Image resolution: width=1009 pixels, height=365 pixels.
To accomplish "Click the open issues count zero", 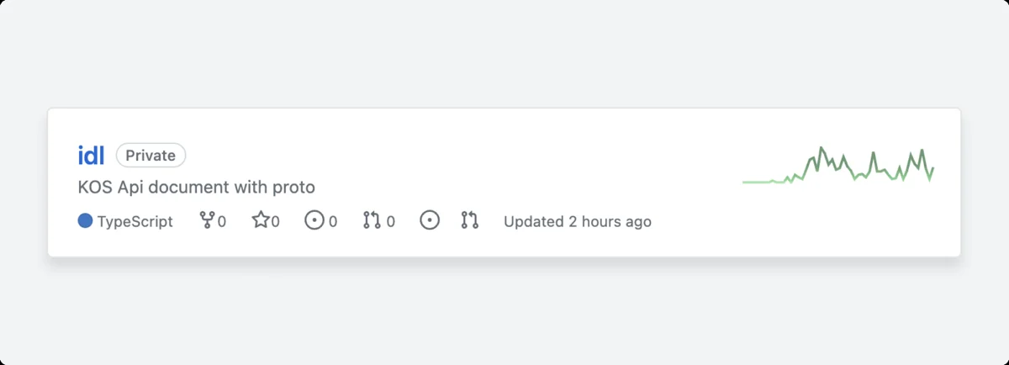I will pyautogui.click(x=333, y=222).
